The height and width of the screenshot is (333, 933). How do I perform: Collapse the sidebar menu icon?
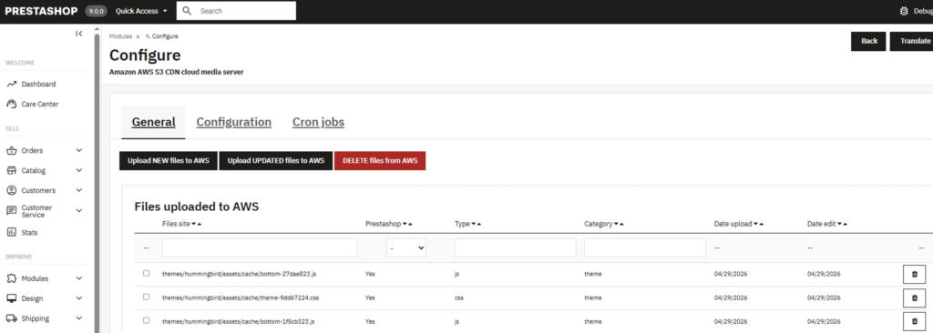[x=79, y=34]
